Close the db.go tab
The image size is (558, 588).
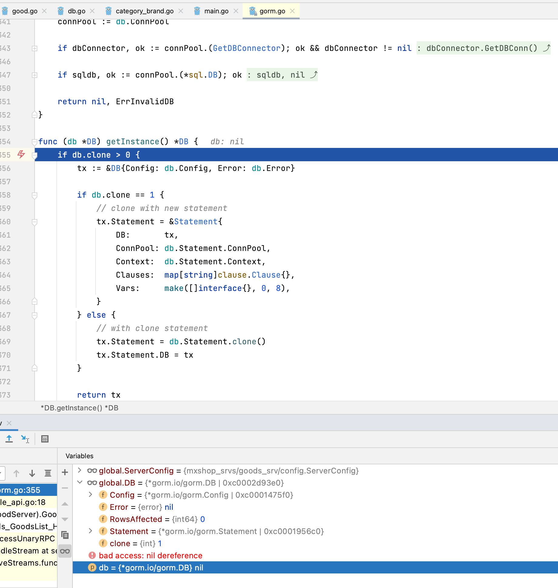coord(92,11)
